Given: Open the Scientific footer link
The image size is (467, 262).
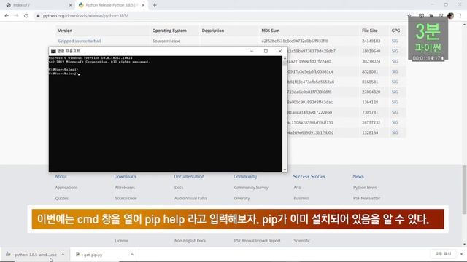Looking at the screenshot, I should (x=301, y=241).
